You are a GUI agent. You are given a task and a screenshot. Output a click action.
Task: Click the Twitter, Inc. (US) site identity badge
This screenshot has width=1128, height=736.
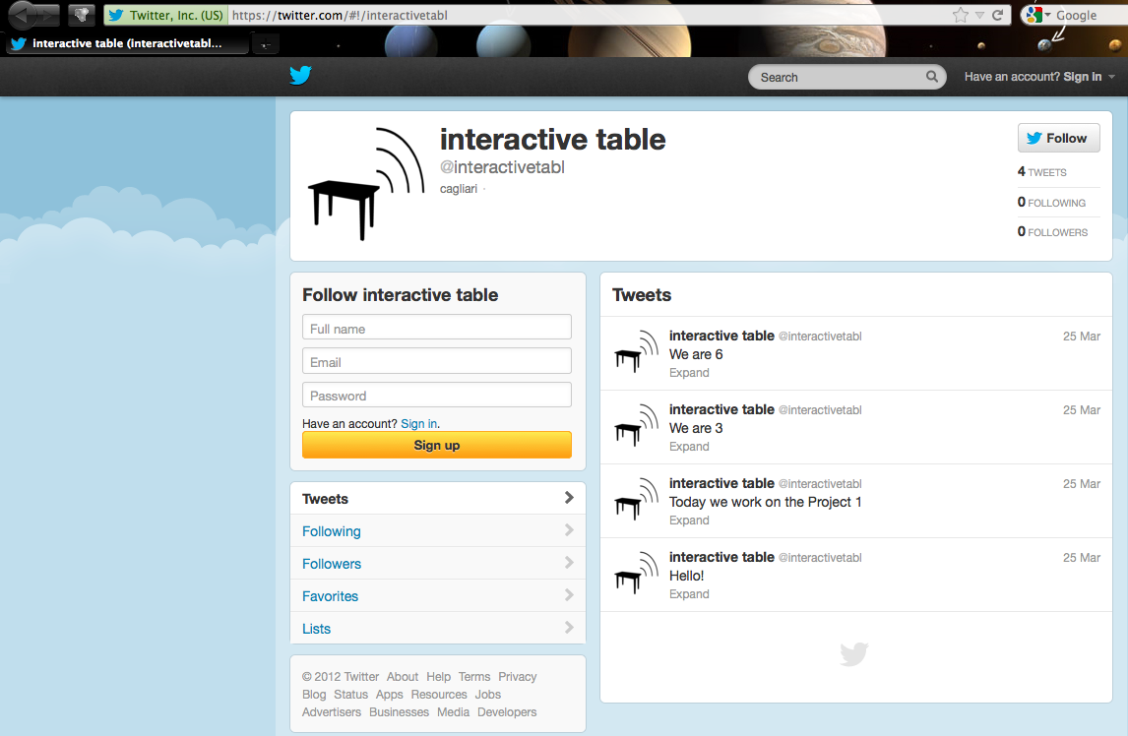167,15
